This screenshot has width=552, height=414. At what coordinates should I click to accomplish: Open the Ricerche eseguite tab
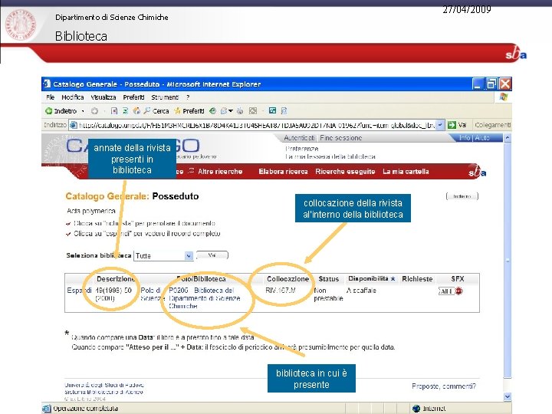[x=345, y=172]
